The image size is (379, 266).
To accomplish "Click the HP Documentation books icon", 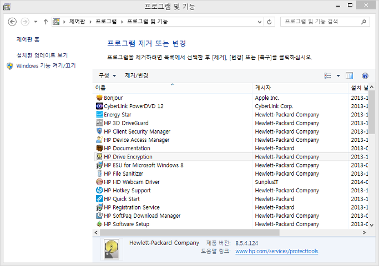I will pyautogui.click(x=99, y=148).
